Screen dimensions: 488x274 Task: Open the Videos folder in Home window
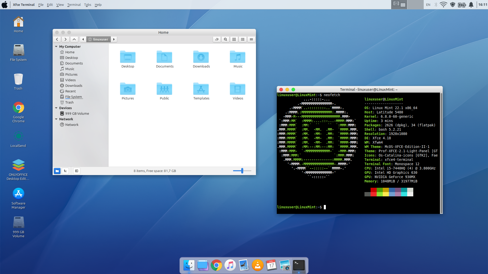(238, 91)
